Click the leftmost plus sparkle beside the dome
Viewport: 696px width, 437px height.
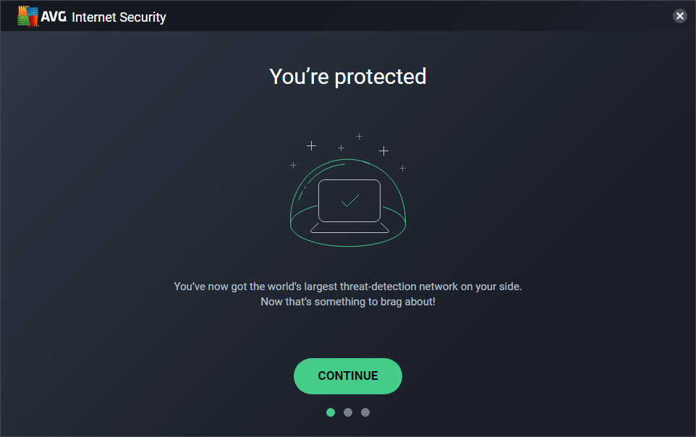293,166
